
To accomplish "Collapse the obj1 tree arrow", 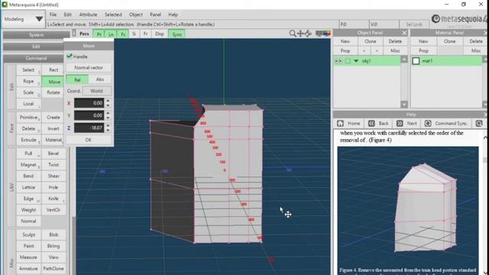I will (x=356, y=61).
